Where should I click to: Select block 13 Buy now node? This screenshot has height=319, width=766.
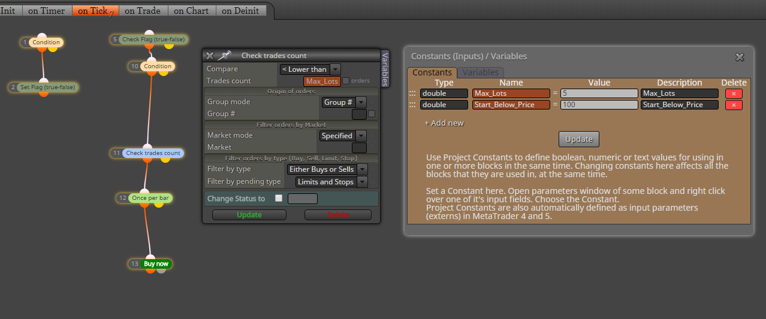coord(156,264)
